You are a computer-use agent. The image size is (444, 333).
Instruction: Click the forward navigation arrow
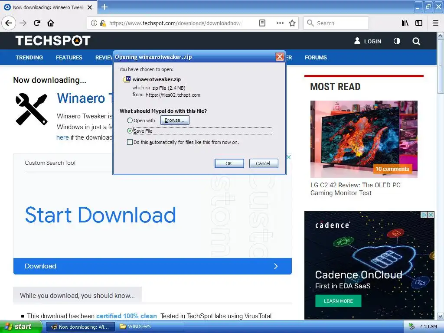(x=23, y=23)
